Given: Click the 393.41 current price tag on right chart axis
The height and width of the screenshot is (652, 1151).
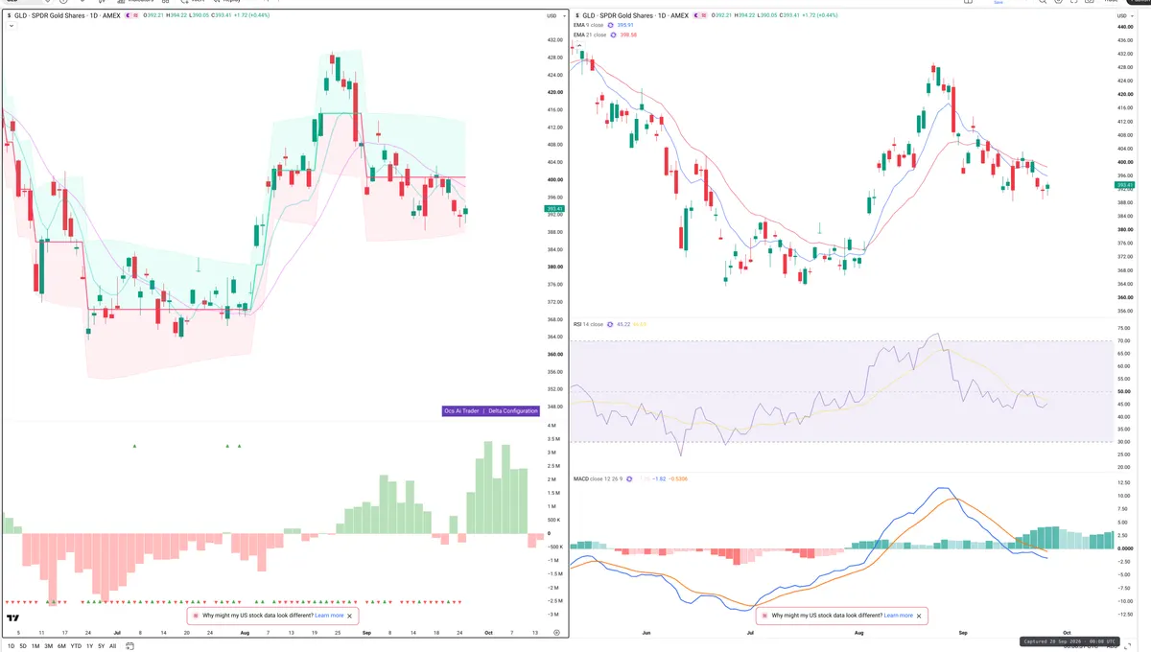Looking at the screenshot, I should [x=1126, y=186].
